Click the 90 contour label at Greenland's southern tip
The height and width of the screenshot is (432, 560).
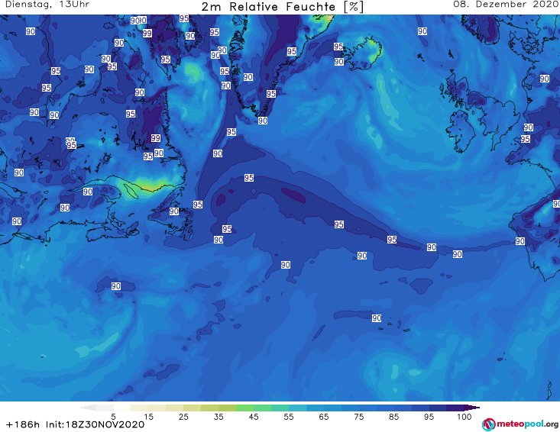click(x=263, y=121)
